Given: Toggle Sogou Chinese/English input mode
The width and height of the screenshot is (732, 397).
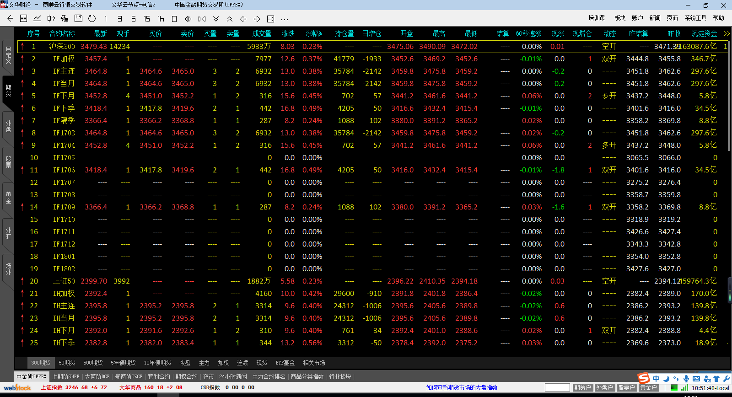Looking at the screenshot, I should [x=656, y=379].
